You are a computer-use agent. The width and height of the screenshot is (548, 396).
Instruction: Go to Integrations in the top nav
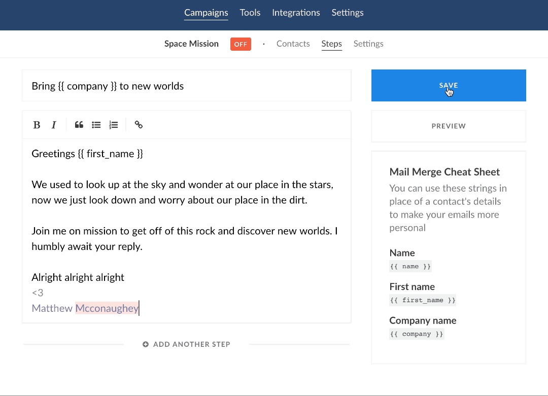(296, 13)
